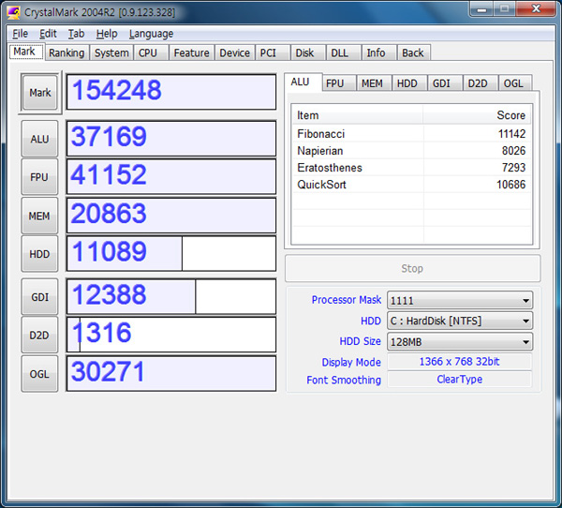Open the File menu

coord(20,34)
